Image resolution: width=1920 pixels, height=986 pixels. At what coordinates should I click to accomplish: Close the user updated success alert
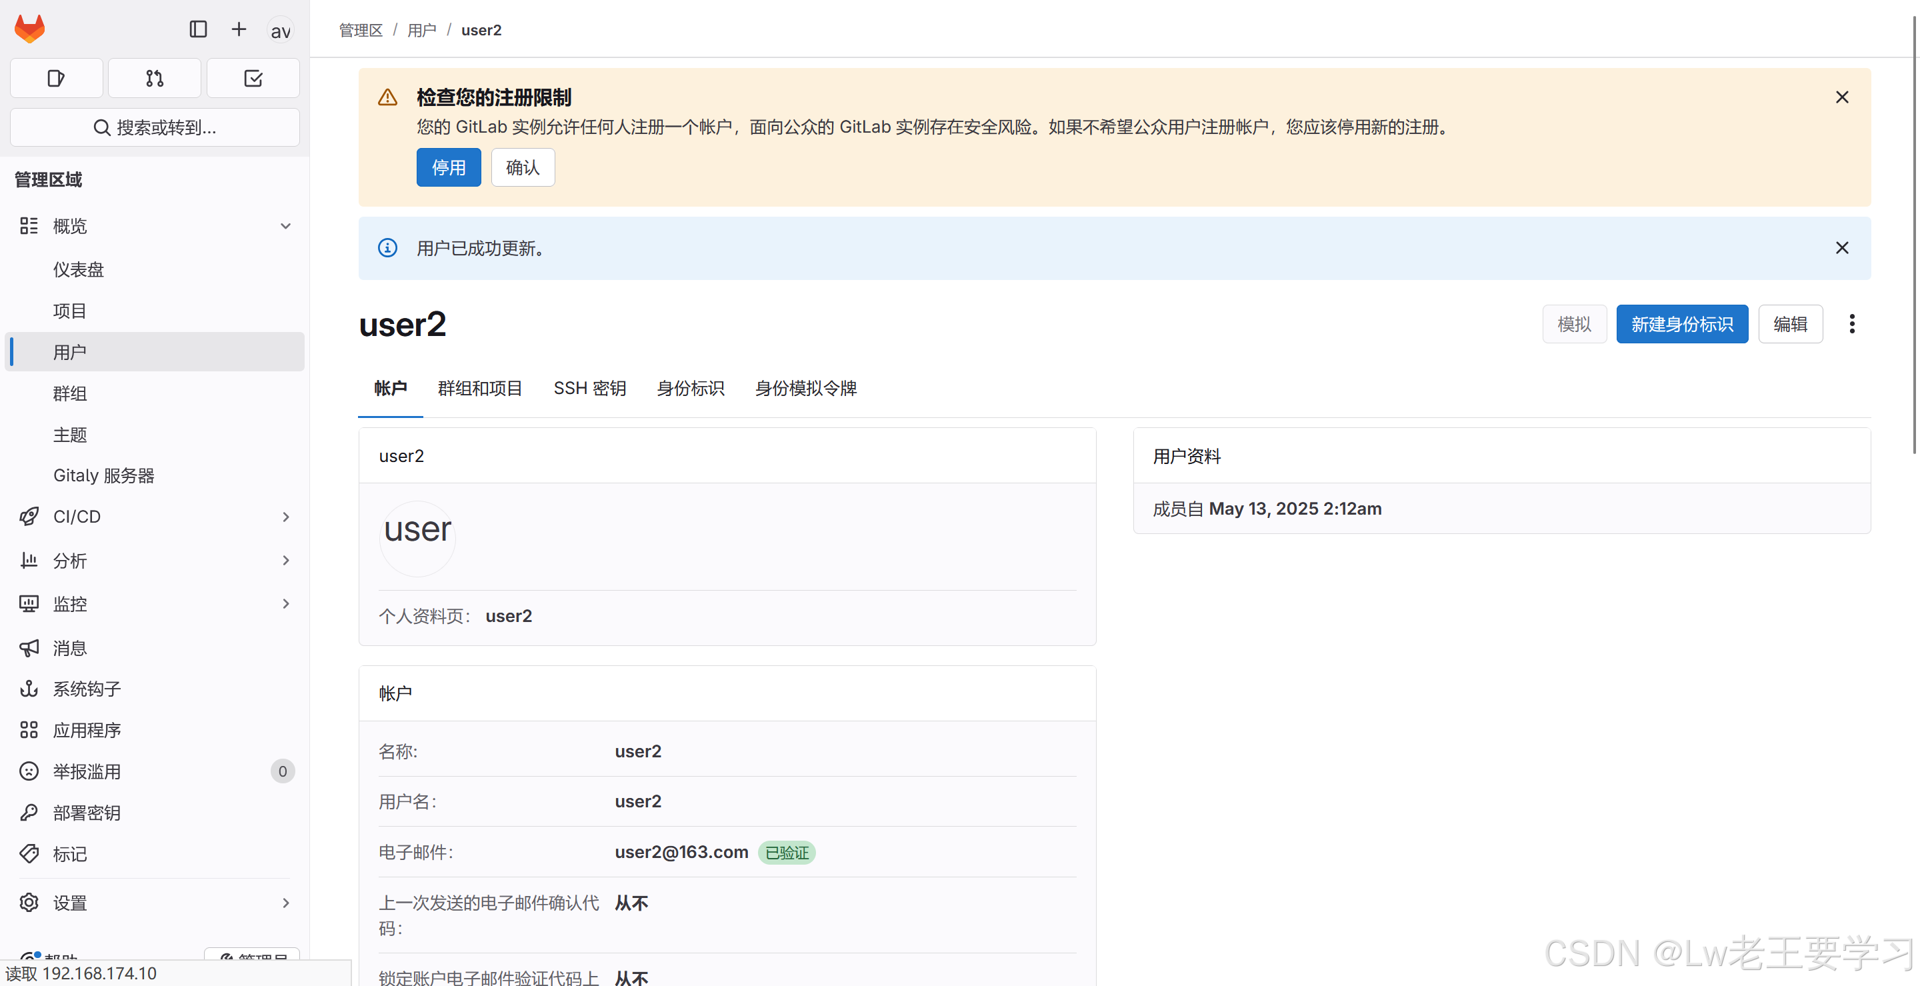tap(1842, 248)
